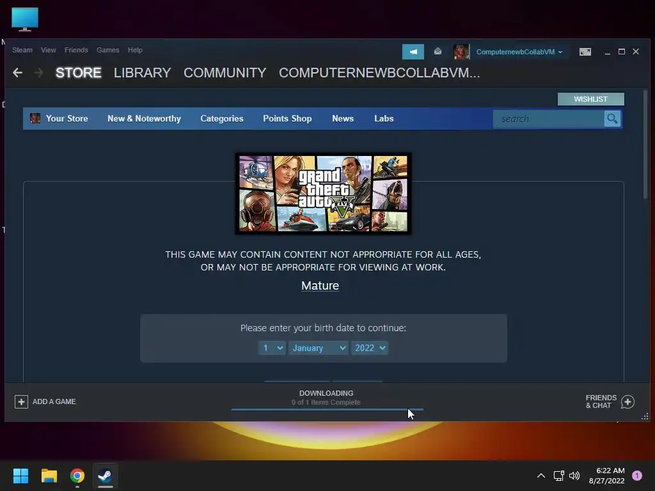Open the Windows Start menu
The image size is (655, 491).
(x=20, y=476)
